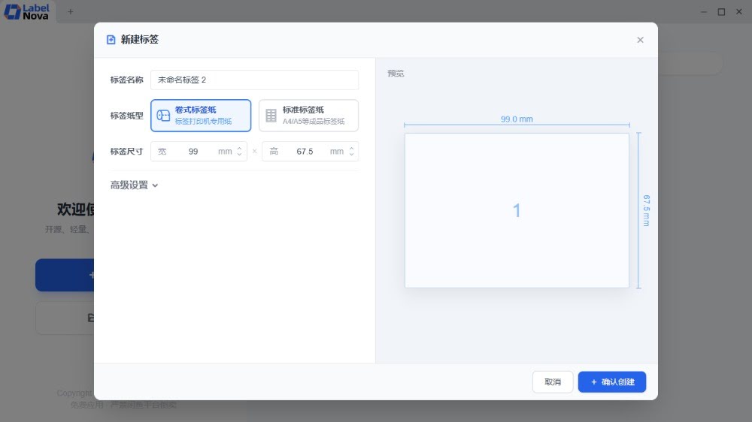Click the width field stepper arrows
Image resolution: width=752 pixels, height=422 pixels.
tap(239, 152)
